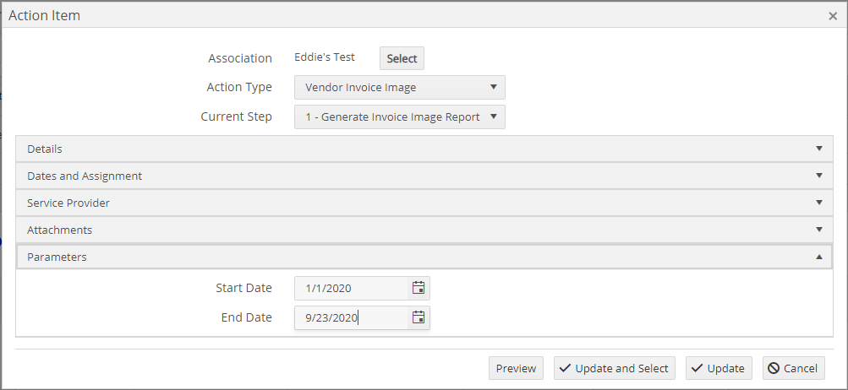Open the End Date calendar picker
The height and width of the screenshot is (390, 848).
[419, 317]
